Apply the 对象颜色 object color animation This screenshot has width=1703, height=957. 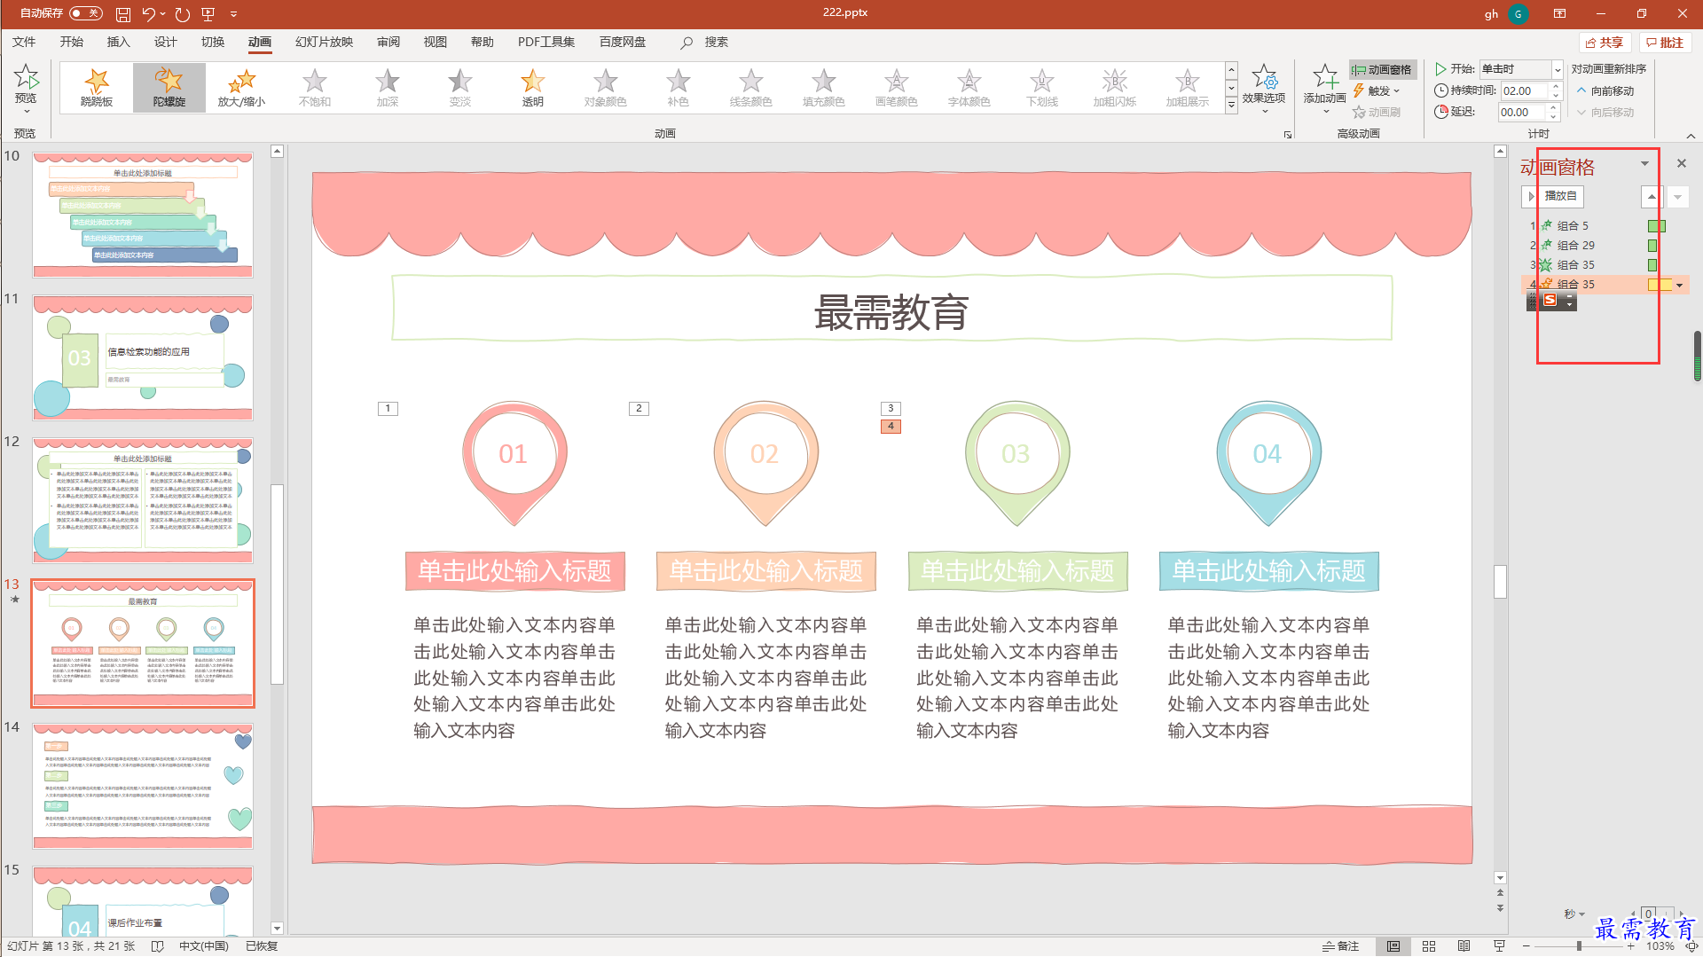(606, 88)
